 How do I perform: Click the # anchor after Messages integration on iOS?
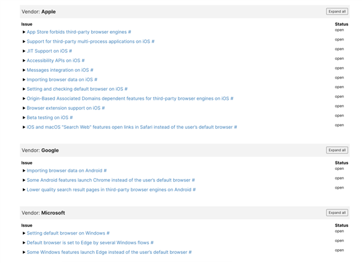(x=92, y=70)
